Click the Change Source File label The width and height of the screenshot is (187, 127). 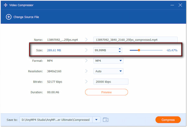(26, 17)
